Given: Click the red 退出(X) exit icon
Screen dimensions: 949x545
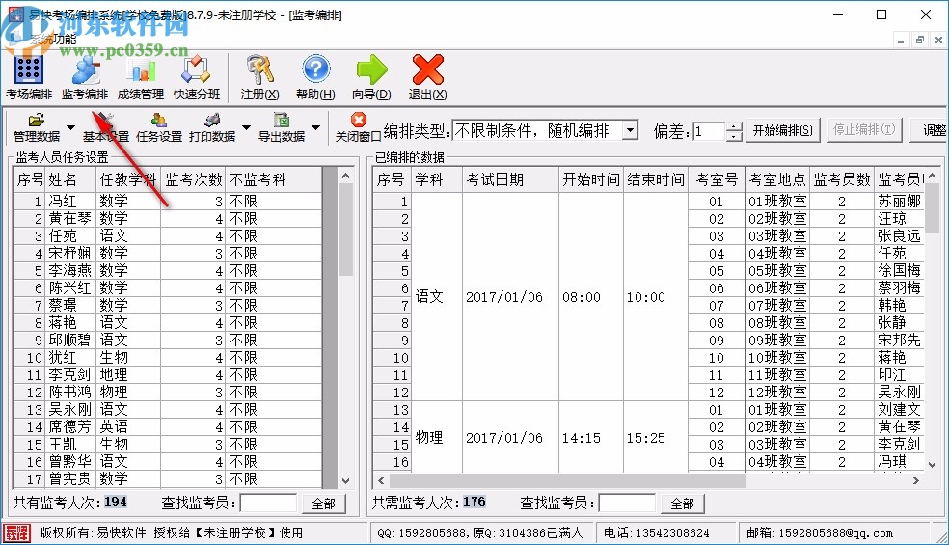Looking at the screenshot, I should point(427,69).
